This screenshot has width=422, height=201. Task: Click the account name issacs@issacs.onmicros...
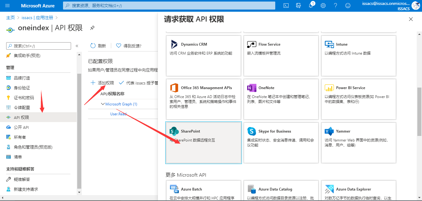click(386, 3)
